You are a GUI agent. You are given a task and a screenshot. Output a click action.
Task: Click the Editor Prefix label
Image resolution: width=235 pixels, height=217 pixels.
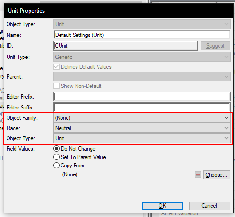[20, 97]
